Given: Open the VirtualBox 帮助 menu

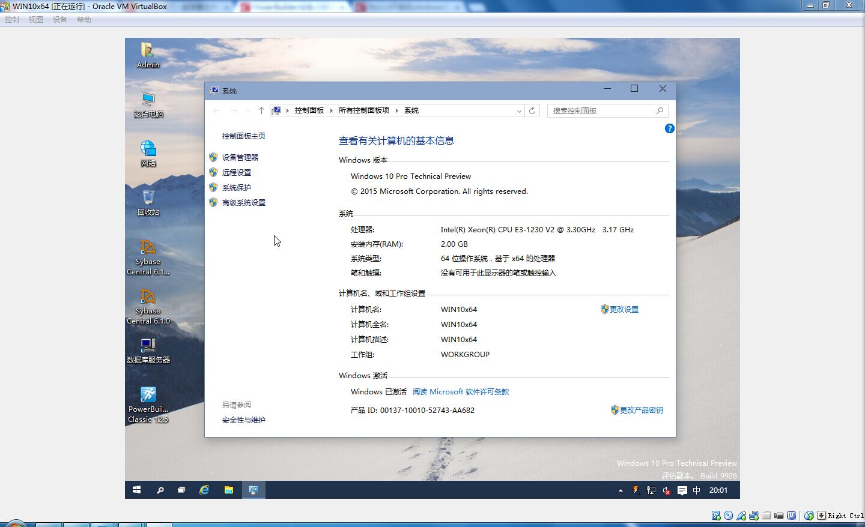Looking at the screenshot, I should click(84, 20).
